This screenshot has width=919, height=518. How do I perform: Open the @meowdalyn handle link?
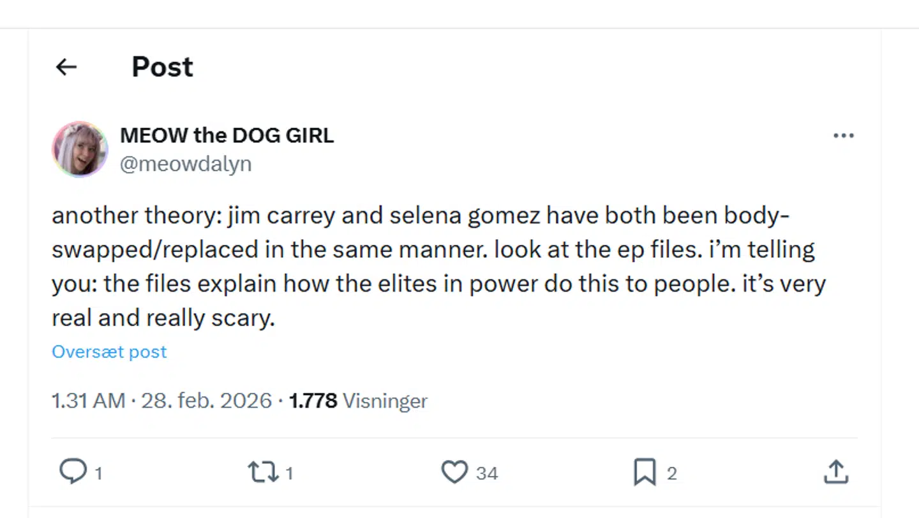[x=186, y=164]
